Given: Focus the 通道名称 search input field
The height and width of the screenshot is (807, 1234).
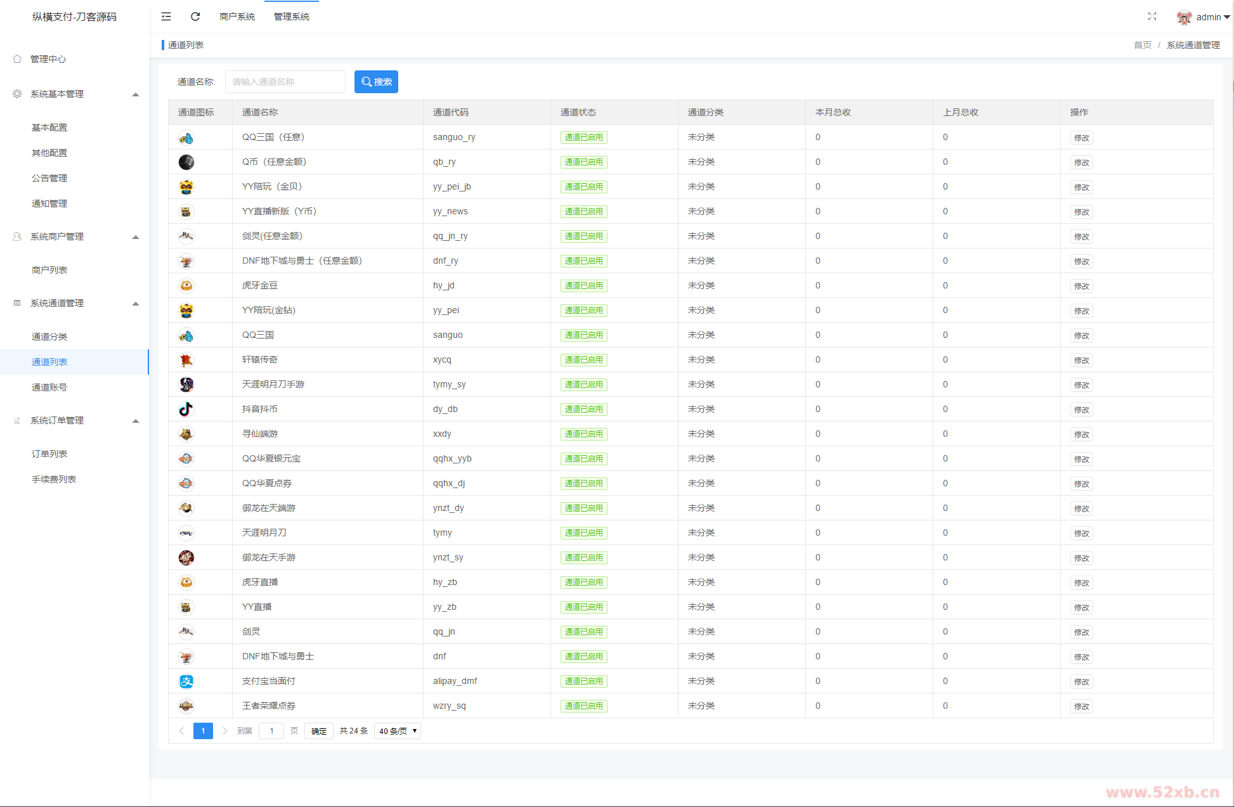Looking at the screenshot, I should 285,82.
